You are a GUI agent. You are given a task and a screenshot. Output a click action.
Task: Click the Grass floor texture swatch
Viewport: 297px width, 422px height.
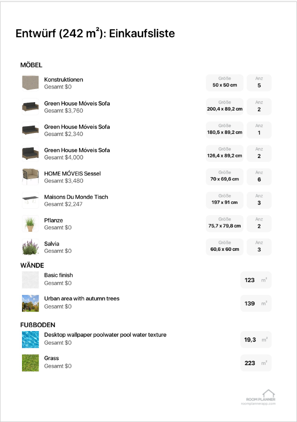click(30, 362)
